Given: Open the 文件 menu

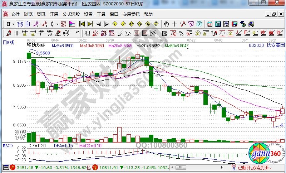Looking at the screenshot, I should point(15,14).
